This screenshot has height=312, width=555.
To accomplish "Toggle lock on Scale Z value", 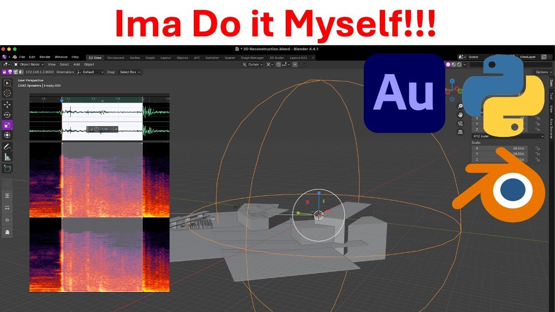I will 538,159.
